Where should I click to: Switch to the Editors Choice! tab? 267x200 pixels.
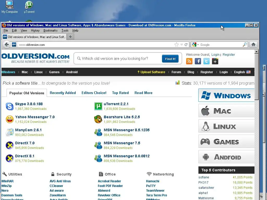pyautogui.click(x=94, y=93)
